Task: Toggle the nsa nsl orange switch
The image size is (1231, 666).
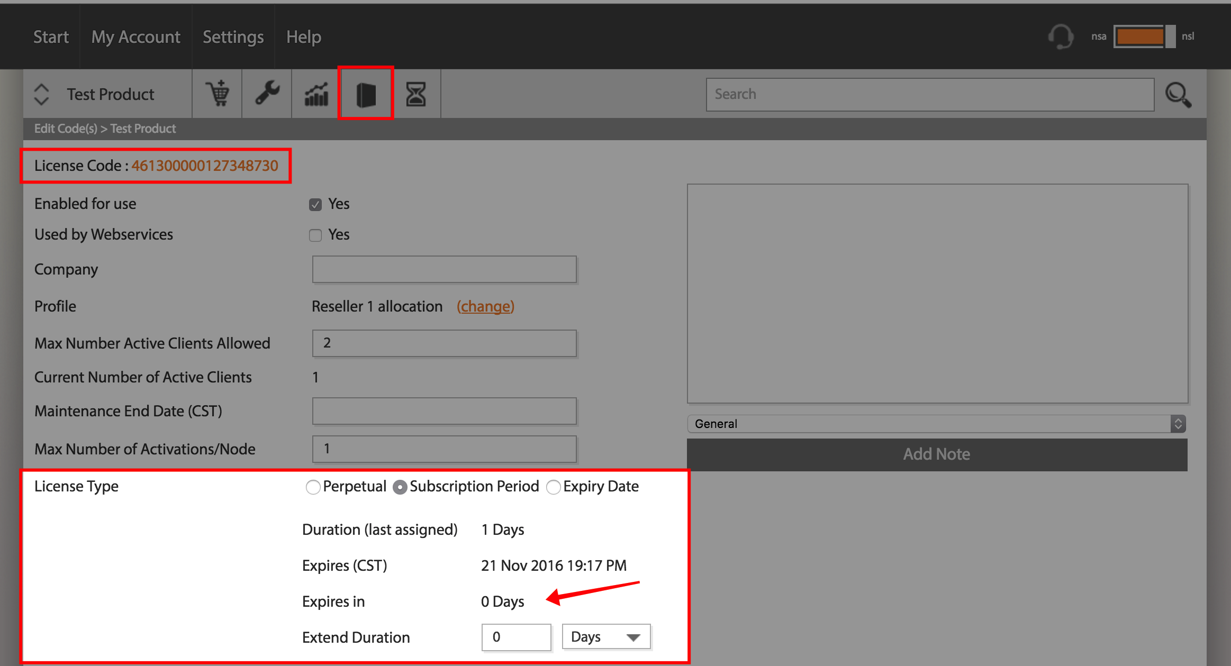Action: pyautogui.click(x=1144, y=37)
